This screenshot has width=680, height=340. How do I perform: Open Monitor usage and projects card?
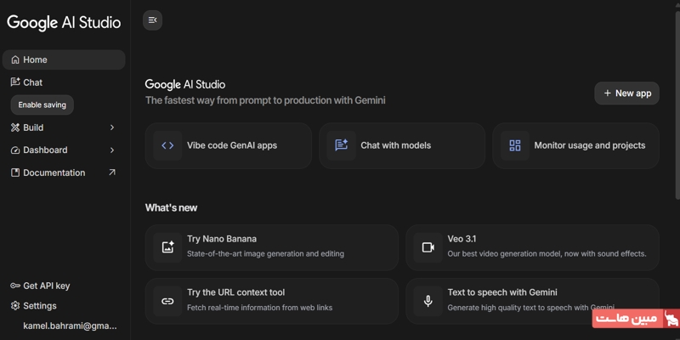click(576, 145)
